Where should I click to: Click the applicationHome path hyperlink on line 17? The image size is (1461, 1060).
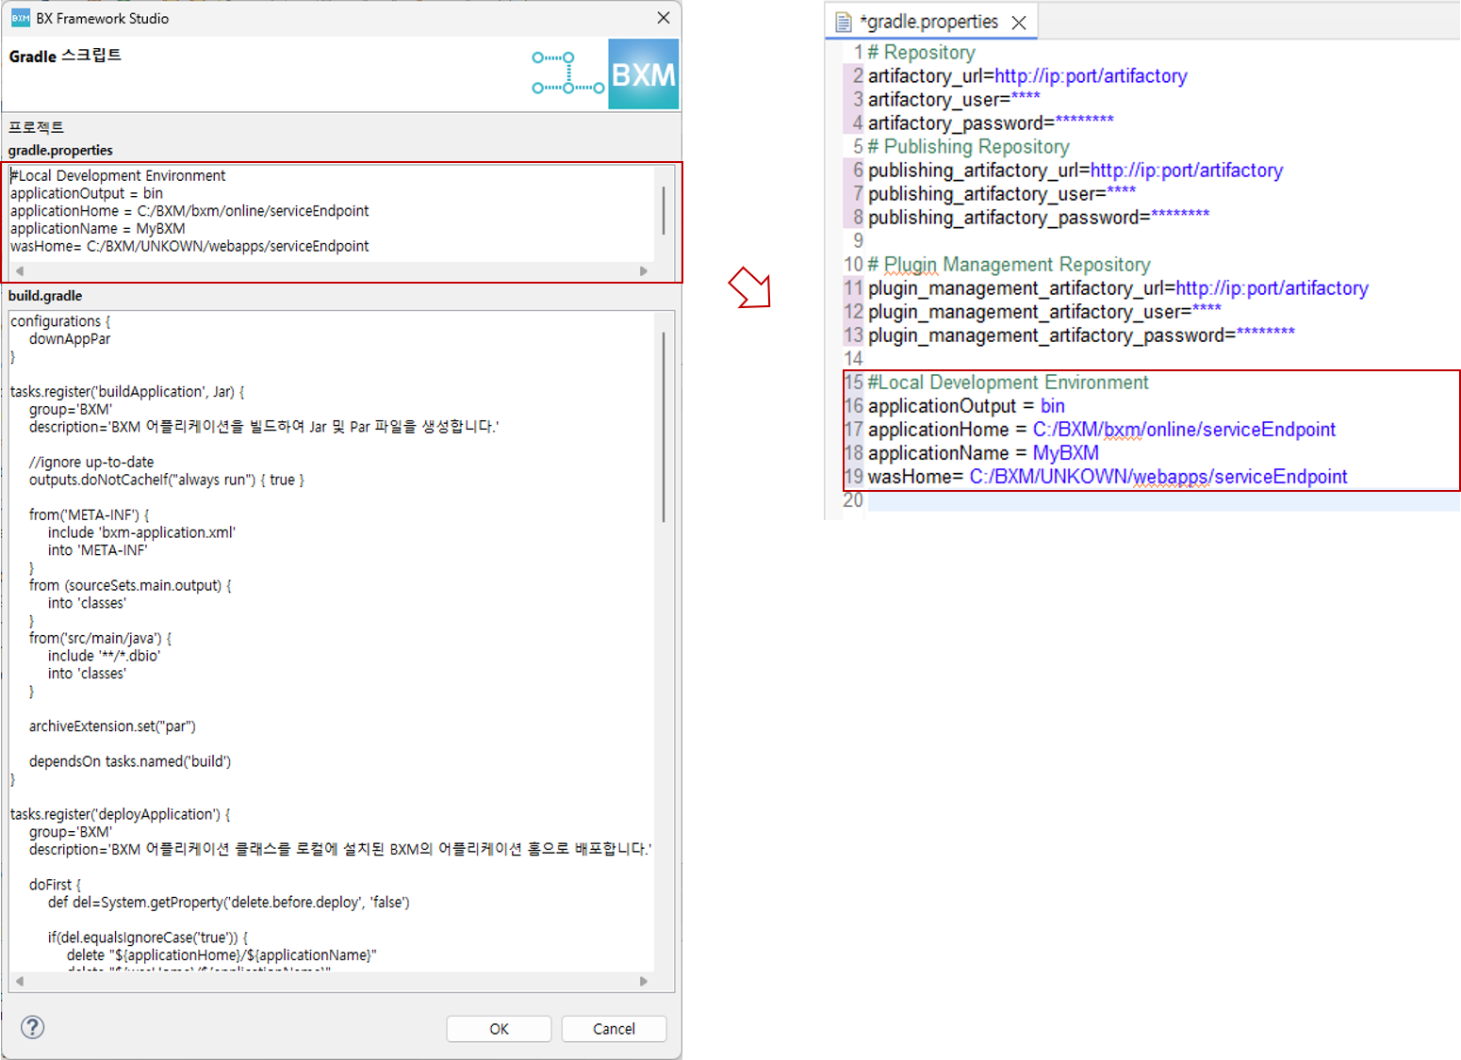(x=1185, y=429)
